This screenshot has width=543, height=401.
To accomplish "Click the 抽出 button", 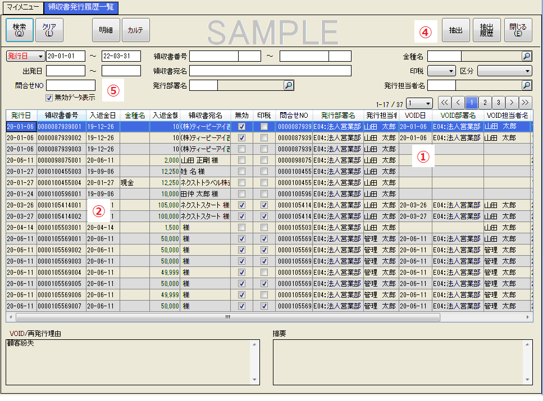I will (456, 30).
